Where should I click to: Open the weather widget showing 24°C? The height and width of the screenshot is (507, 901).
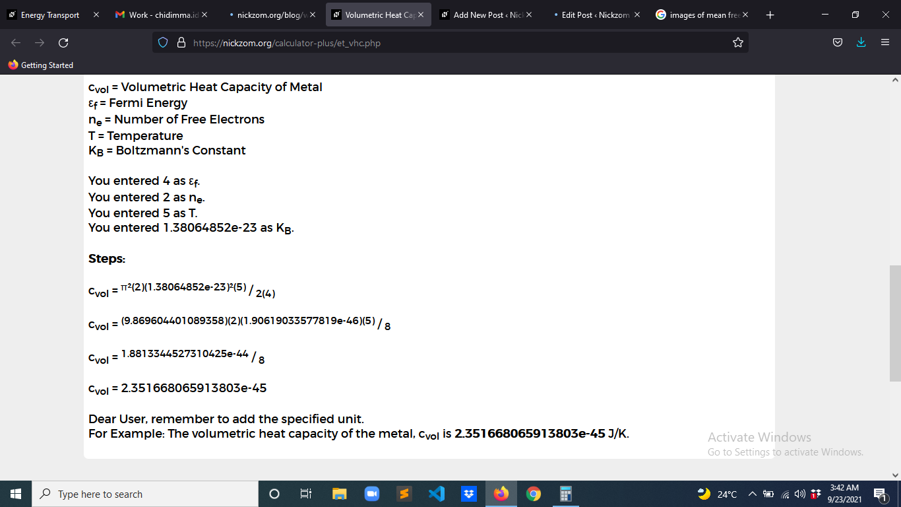[718, 494]
